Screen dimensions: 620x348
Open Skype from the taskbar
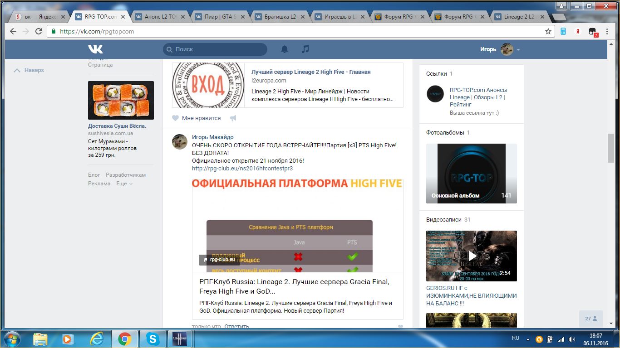[x=153, y=338]
